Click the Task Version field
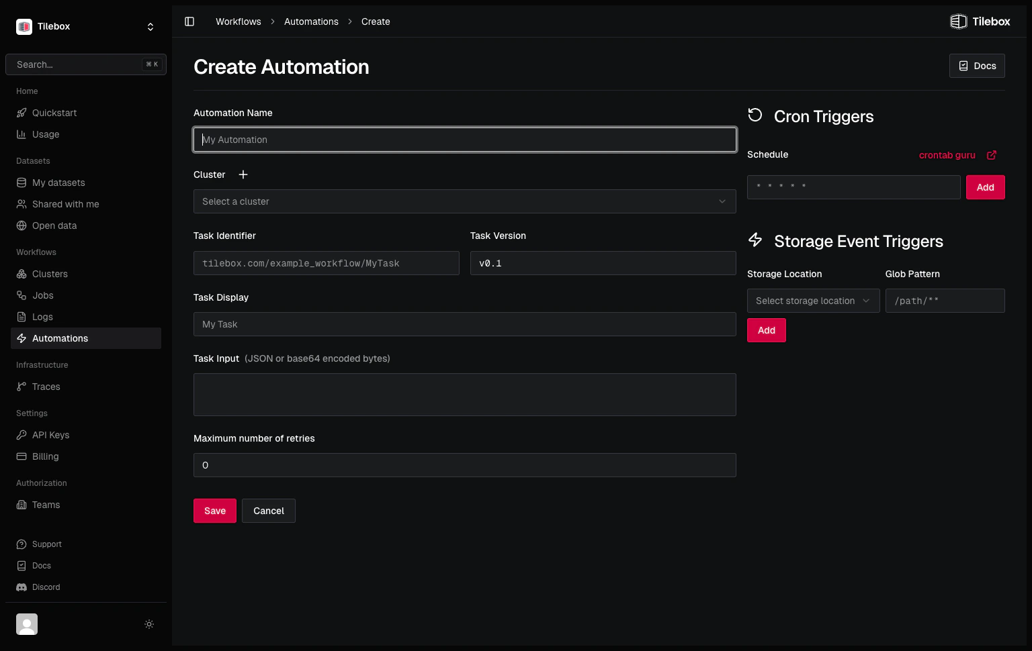The width and height of the screenshot is (1032, 651). click(x=603, y=263)
